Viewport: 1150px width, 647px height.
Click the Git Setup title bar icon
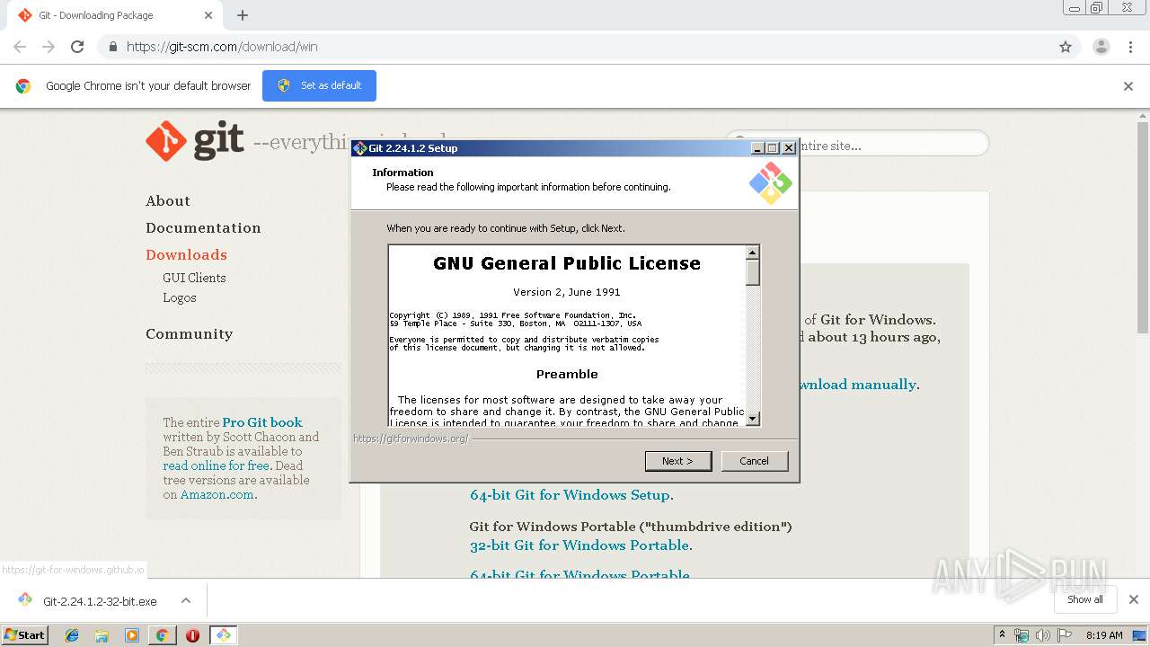click(360, 148)
